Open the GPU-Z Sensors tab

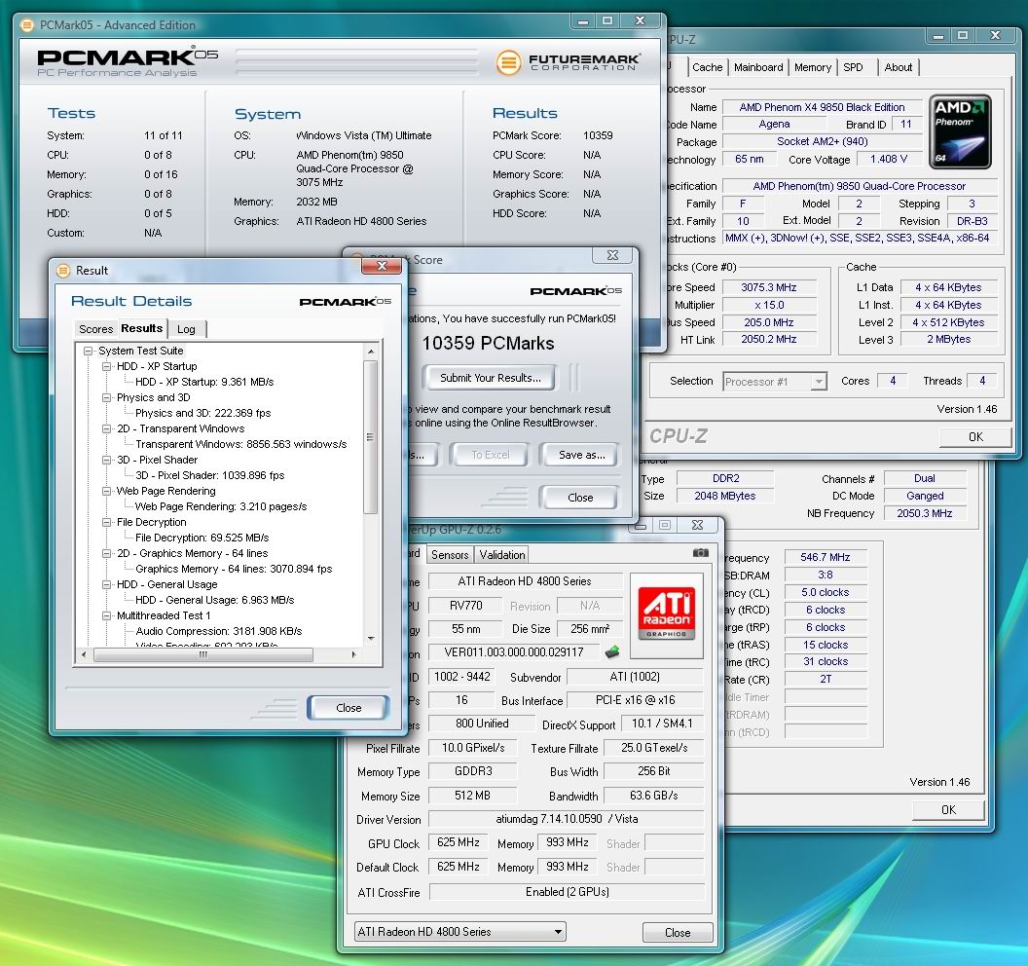coord(450,555)
